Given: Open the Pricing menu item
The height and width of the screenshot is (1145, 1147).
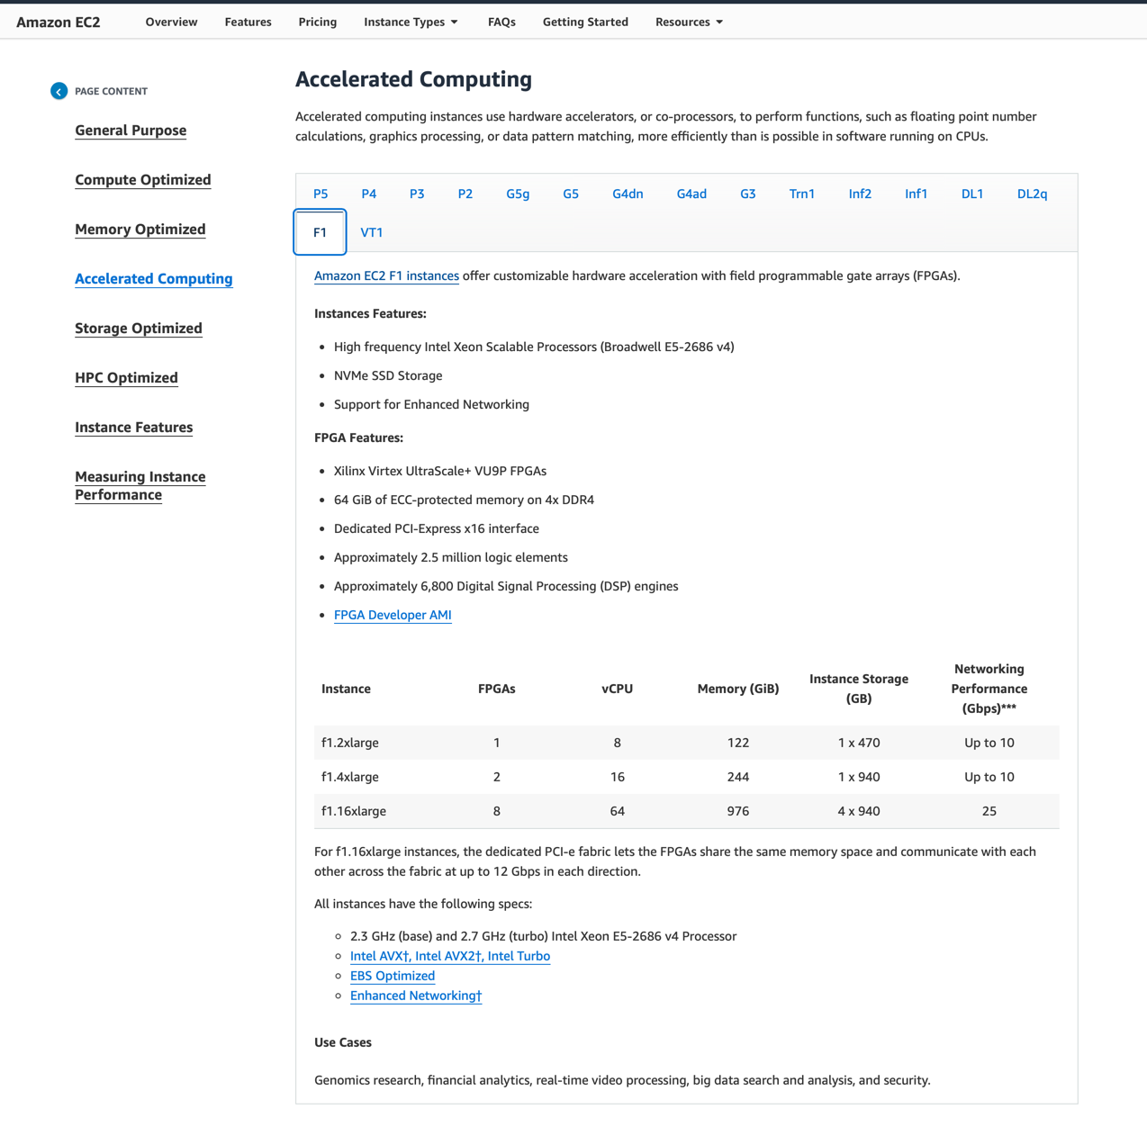Looking at the screenshot, I should (317, 22).
